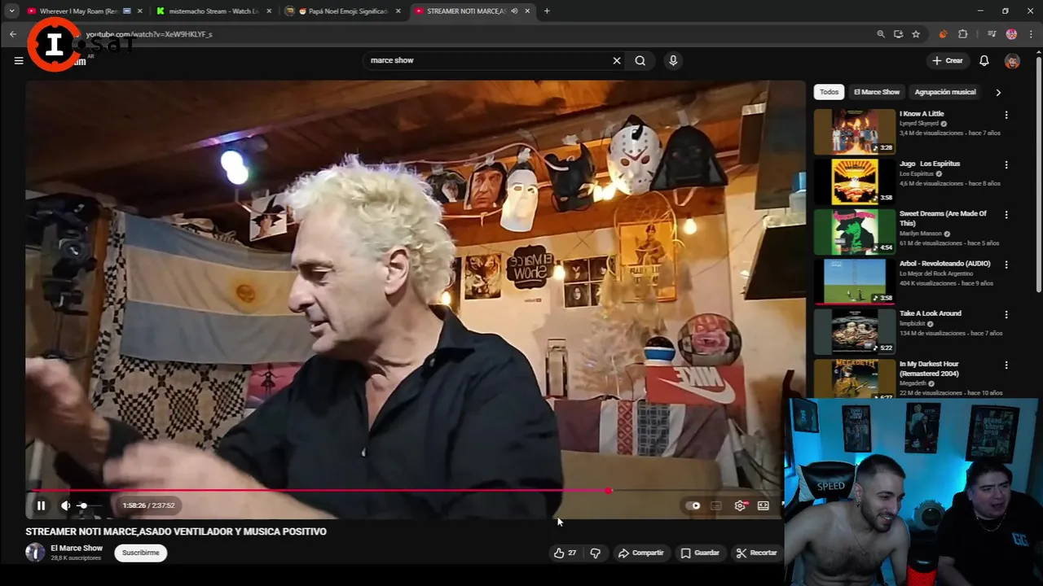Viewport: 1043px width, 586px height.
Task: Click Lynyrd Skynyrd channel name
Action: (x=919, y=124)
